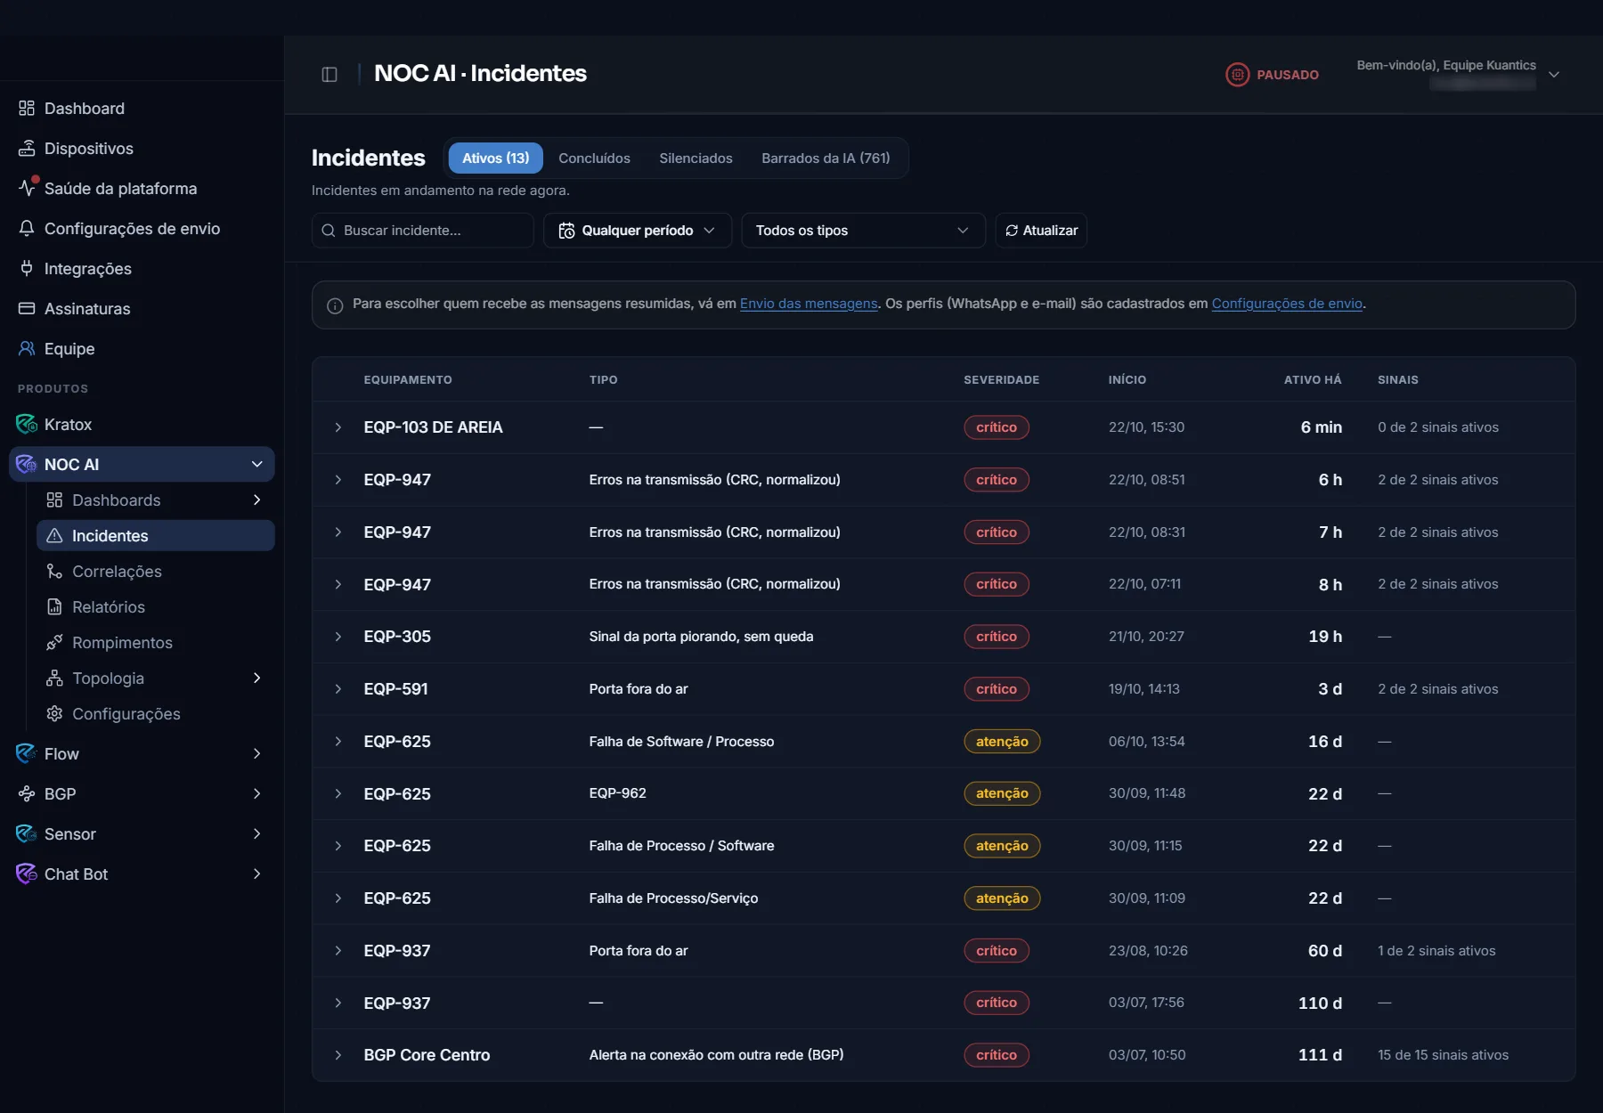
Task: Follow the Envio das mensagens link
Action: [809, 304]
